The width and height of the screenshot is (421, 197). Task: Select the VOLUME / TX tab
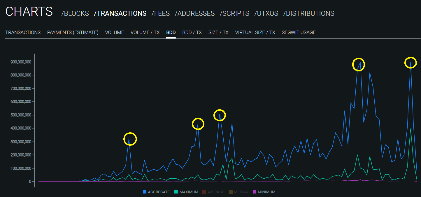[x=145, y=32]
